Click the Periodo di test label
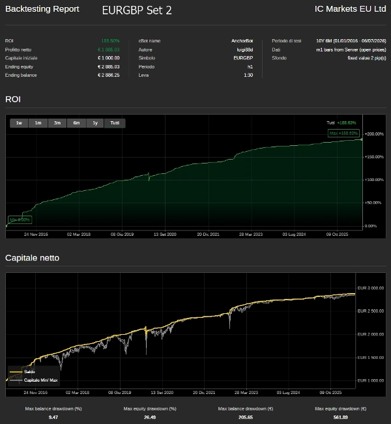The image size is (391, 424). (287, 41)
